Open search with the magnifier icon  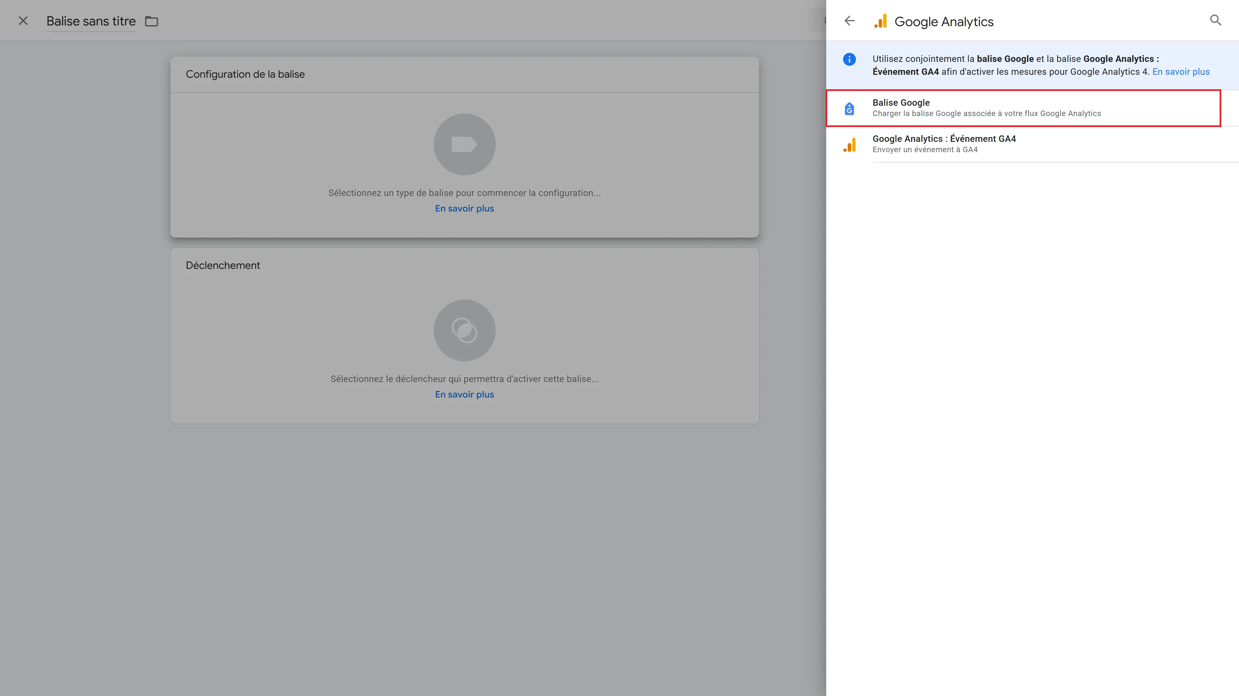[1215, 20]
